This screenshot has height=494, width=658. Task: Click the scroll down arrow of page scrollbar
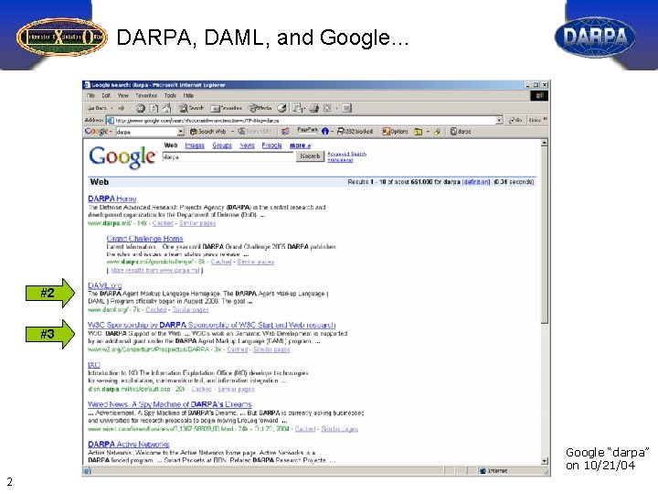545,461
